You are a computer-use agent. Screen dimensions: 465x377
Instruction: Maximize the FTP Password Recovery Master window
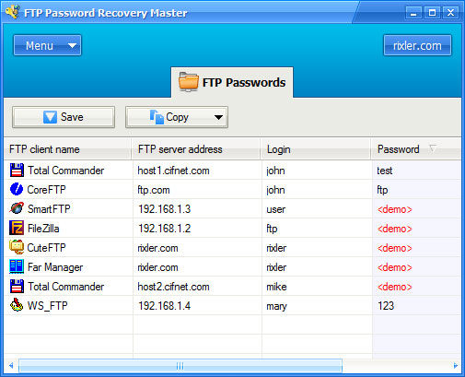tap(432, 13)
